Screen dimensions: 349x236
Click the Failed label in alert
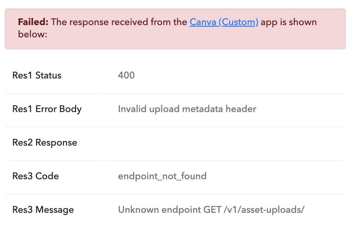(33, 22)
